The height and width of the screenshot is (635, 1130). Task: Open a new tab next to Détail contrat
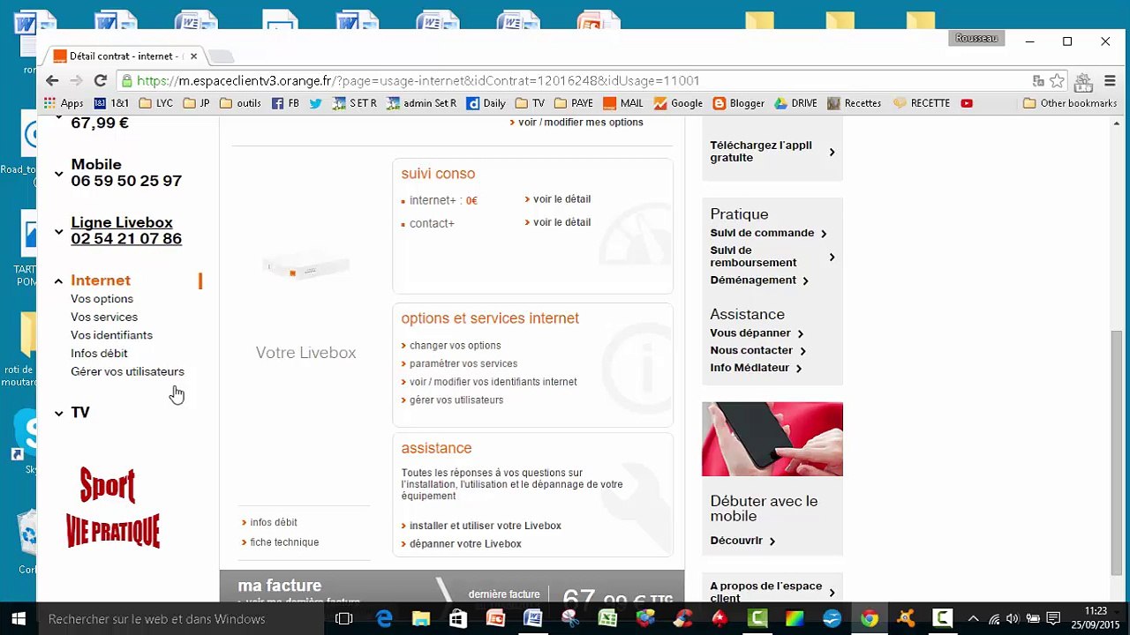[x=222, y=56]
